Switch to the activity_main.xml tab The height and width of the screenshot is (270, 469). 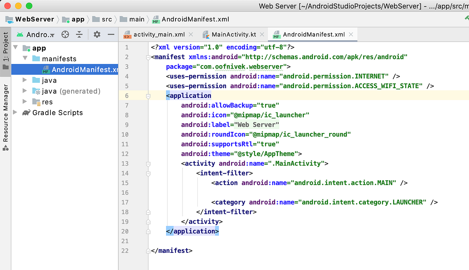coord(158,34)
